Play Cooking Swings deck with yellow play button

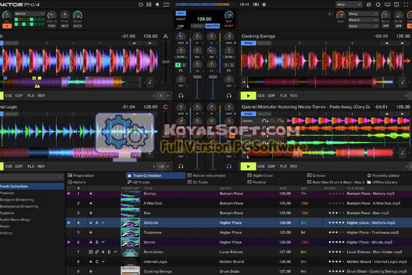tap(248, 96)
